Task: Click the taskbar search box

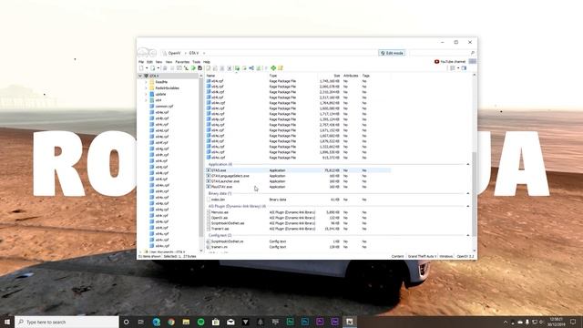Action: point(66,322)
